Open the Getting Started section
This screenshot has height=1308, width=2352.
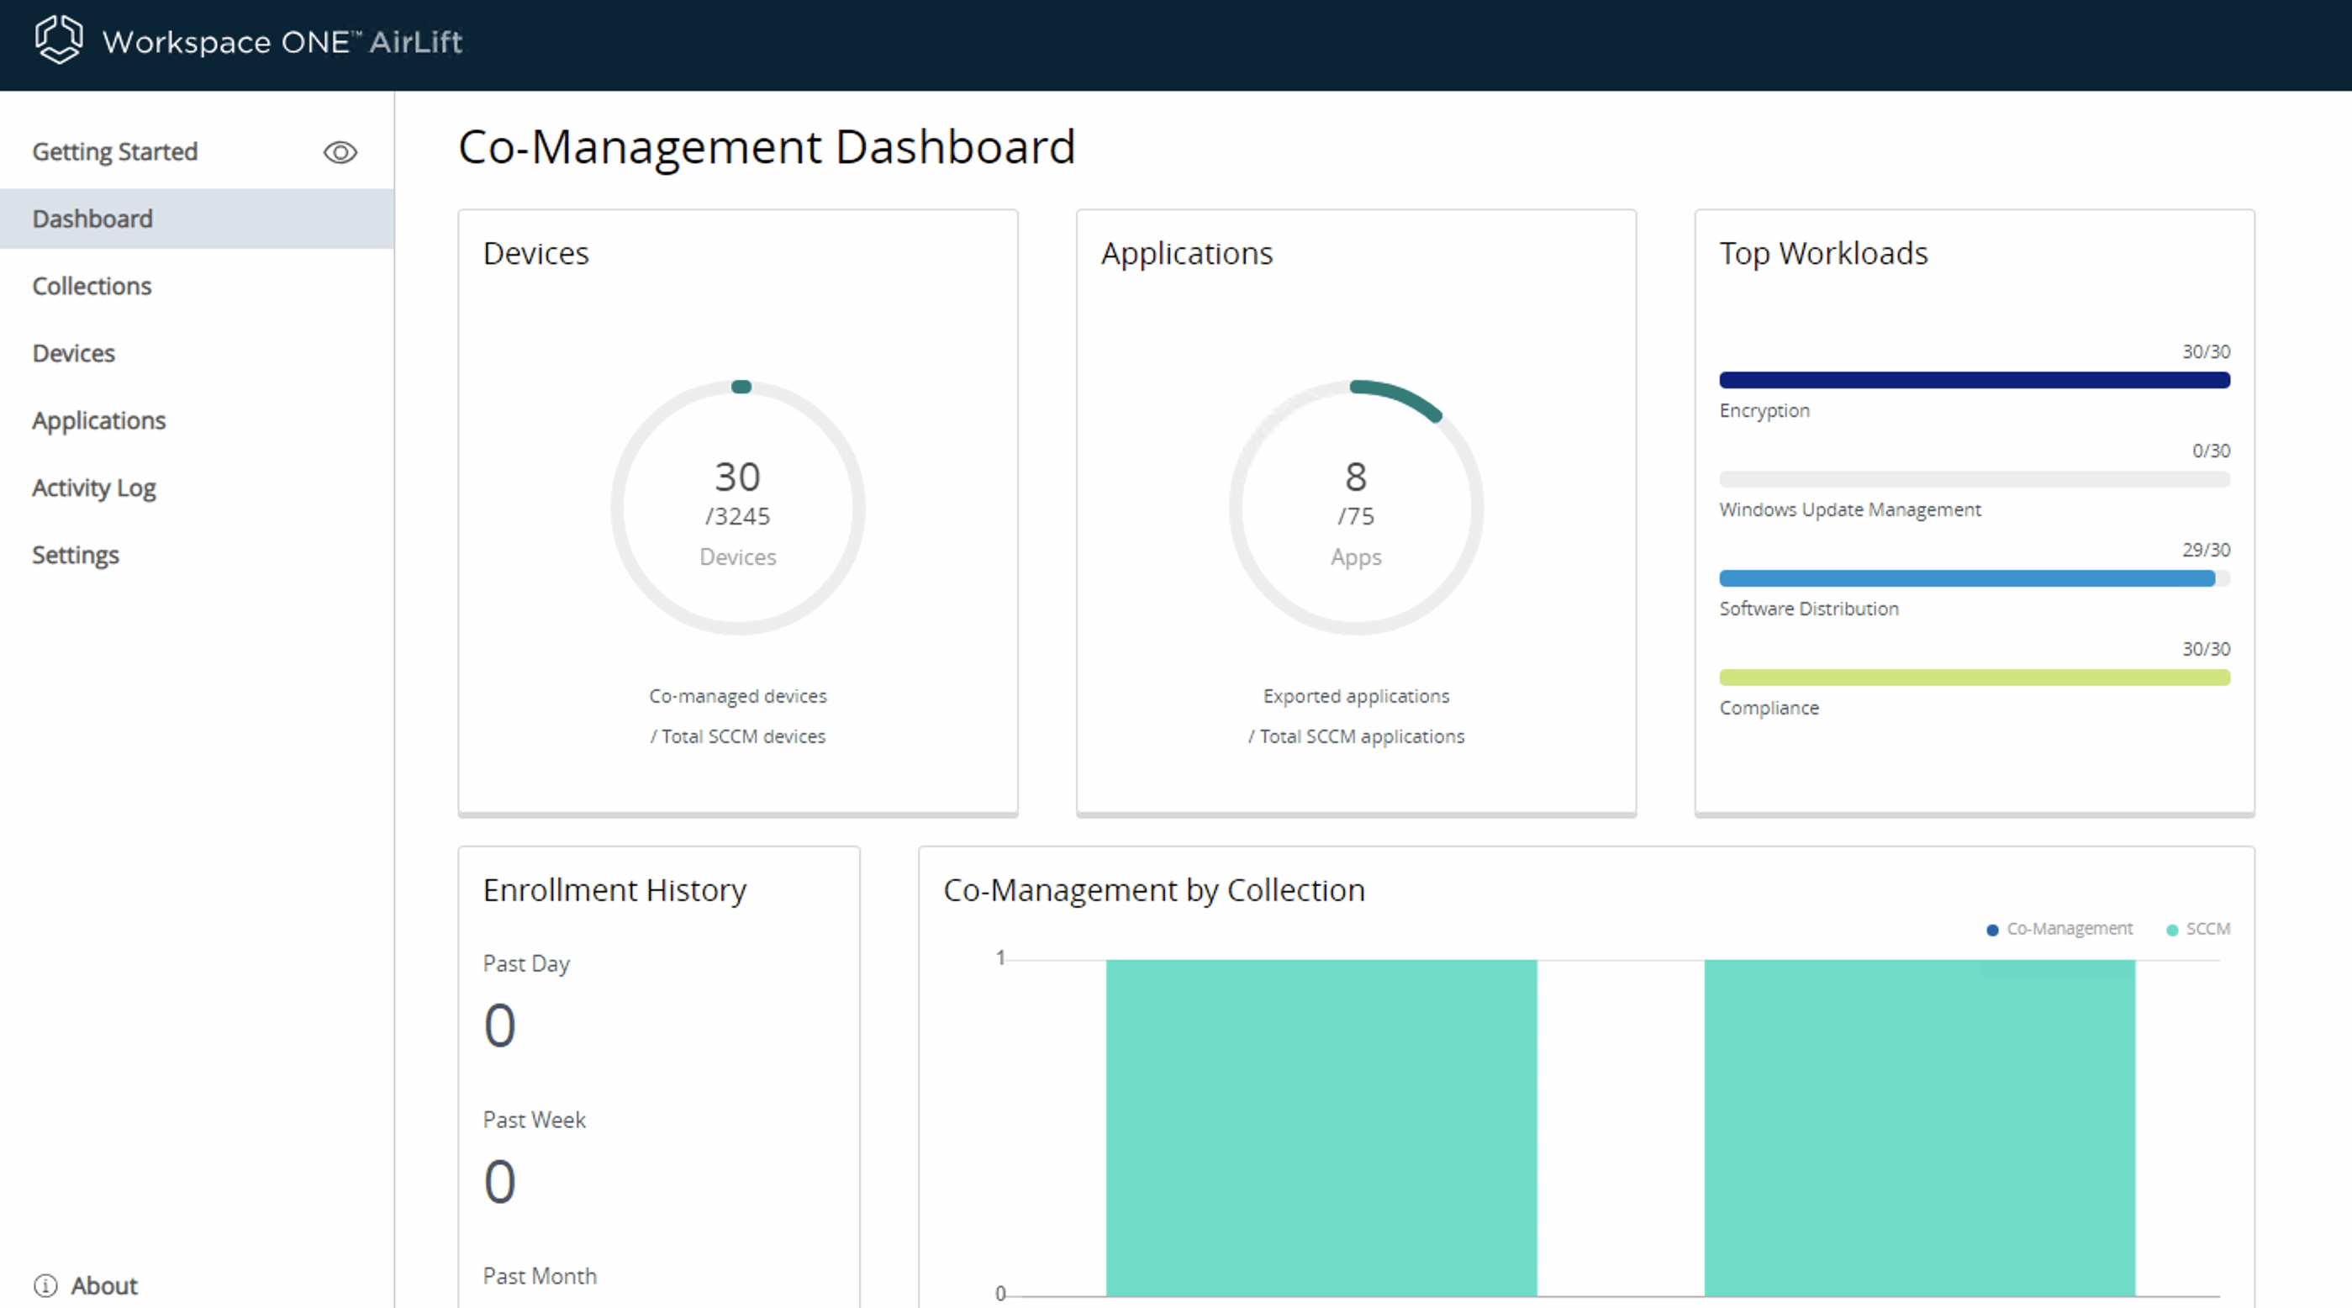click(x=115, y=151)
